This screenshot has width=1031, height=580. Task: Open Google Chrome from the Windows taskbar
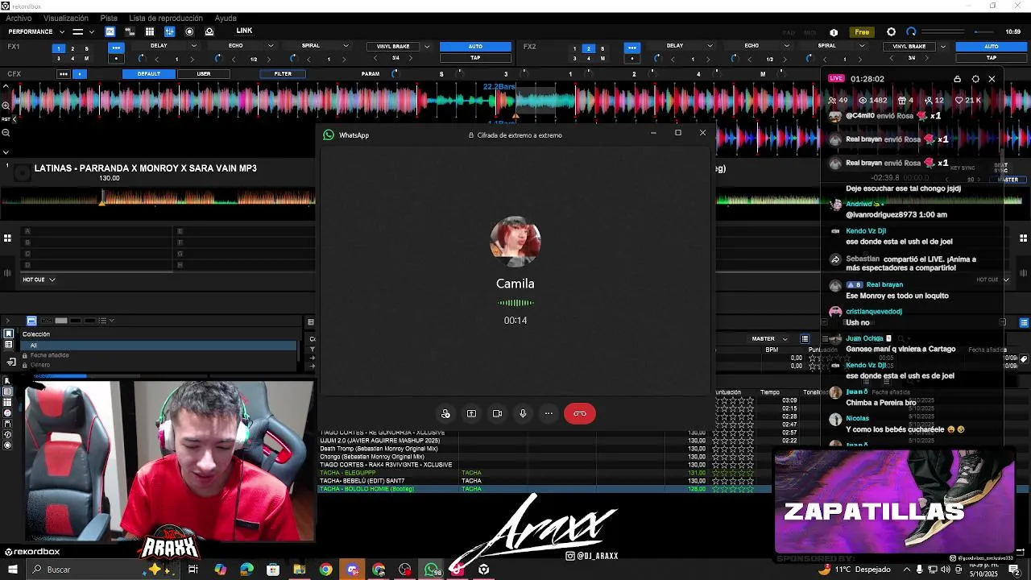pos(325,570)
